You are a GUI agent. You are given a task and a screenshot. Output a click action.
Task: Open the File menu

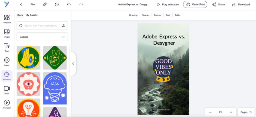click(x=32, y=4)
